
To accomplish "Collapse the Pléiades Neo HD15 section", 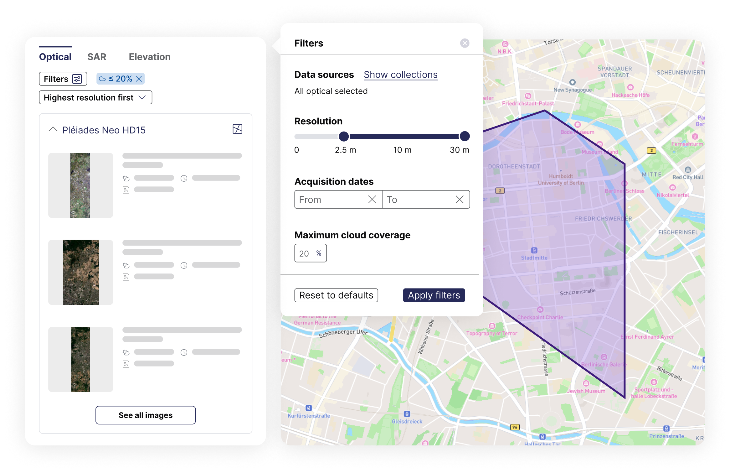I will pos(53,130).
